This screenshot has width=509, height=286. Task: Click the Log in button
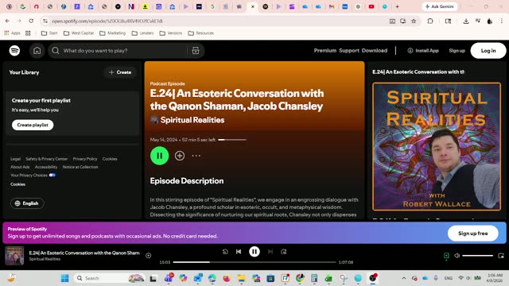(x=488, y=51)
